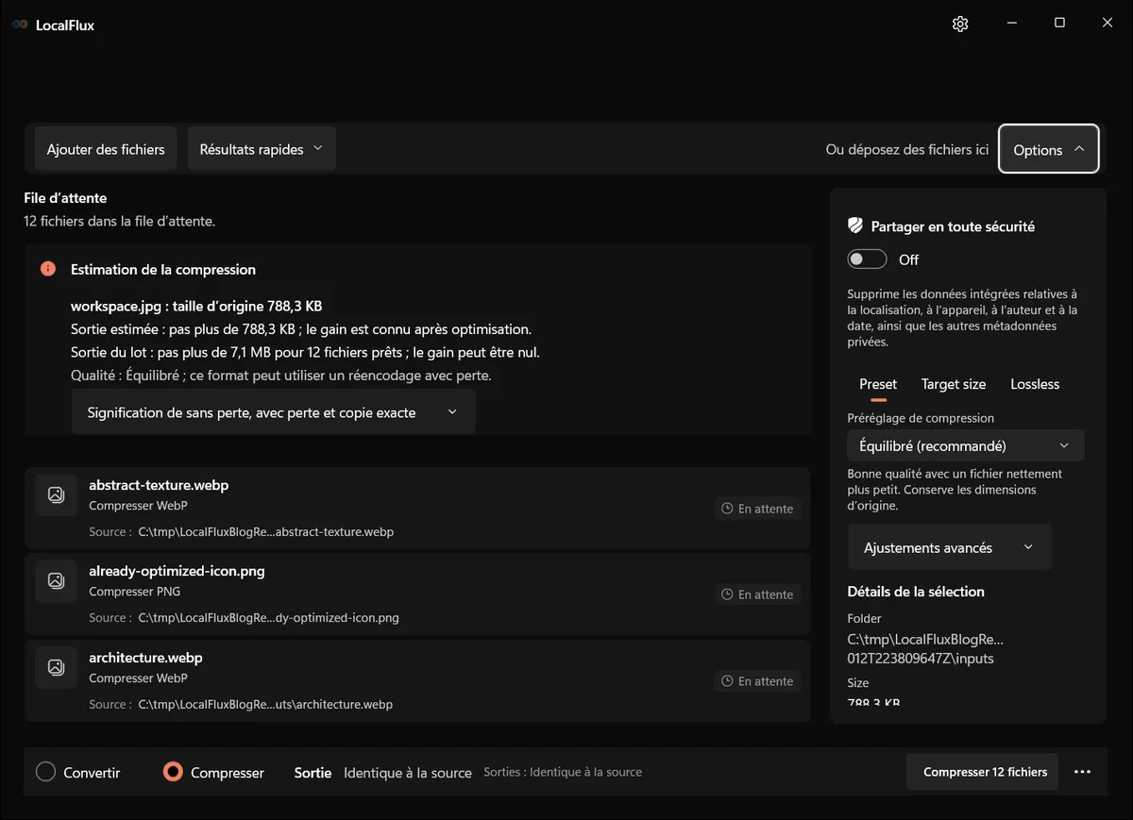Click the En attente badge for already-optimized-icon.png

click(x=757, y=594)
